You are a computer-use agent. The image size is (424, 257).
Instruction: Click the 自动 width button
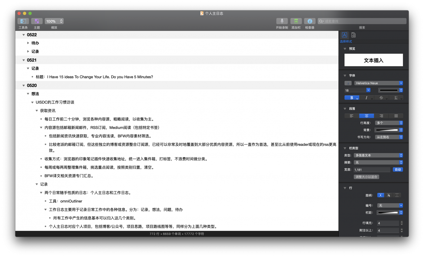tap(398, 169)
